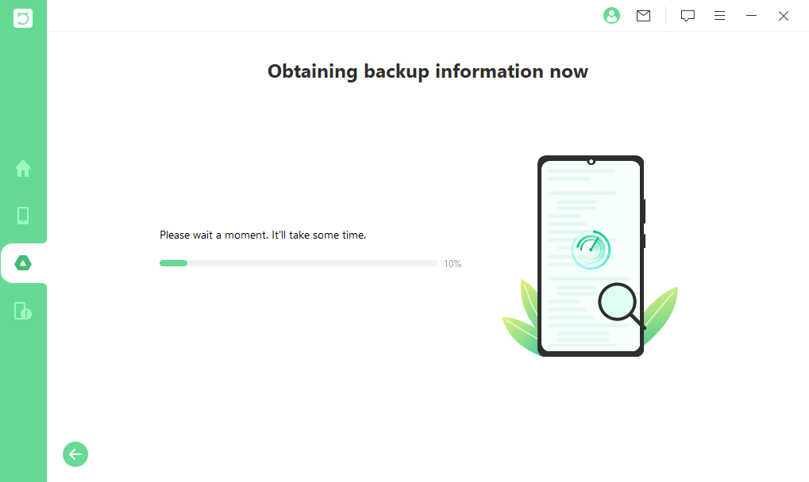
Task: Click the speedometer gauge in phone illustration
Action: pyautogui.click(x=591, y=249)
